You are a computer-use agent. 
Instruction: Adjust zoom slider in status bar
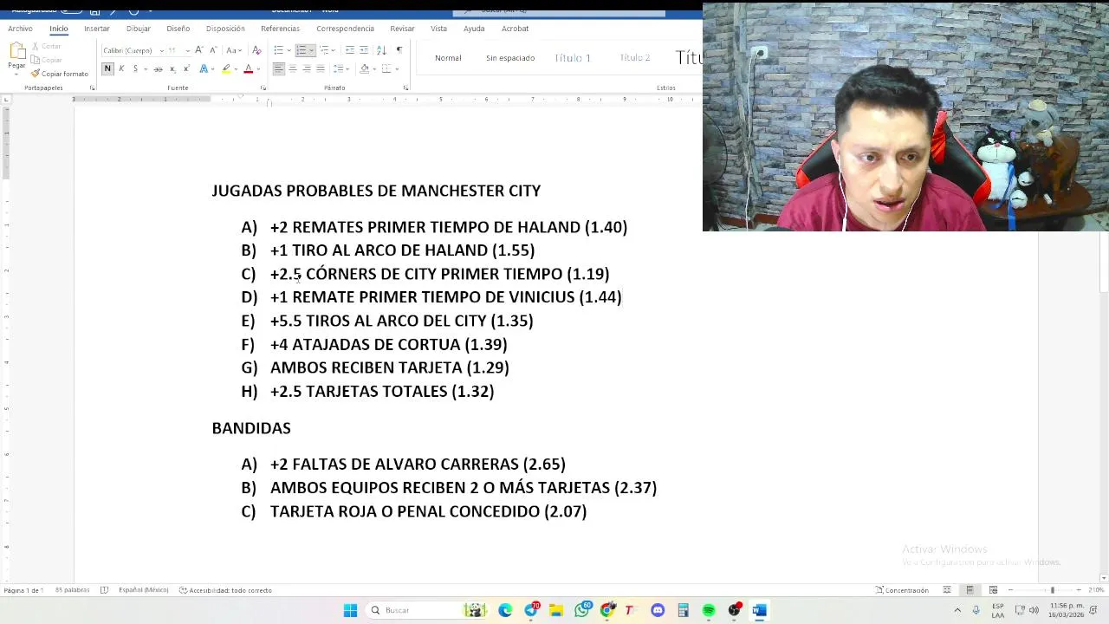click(x=1053, y=590)
